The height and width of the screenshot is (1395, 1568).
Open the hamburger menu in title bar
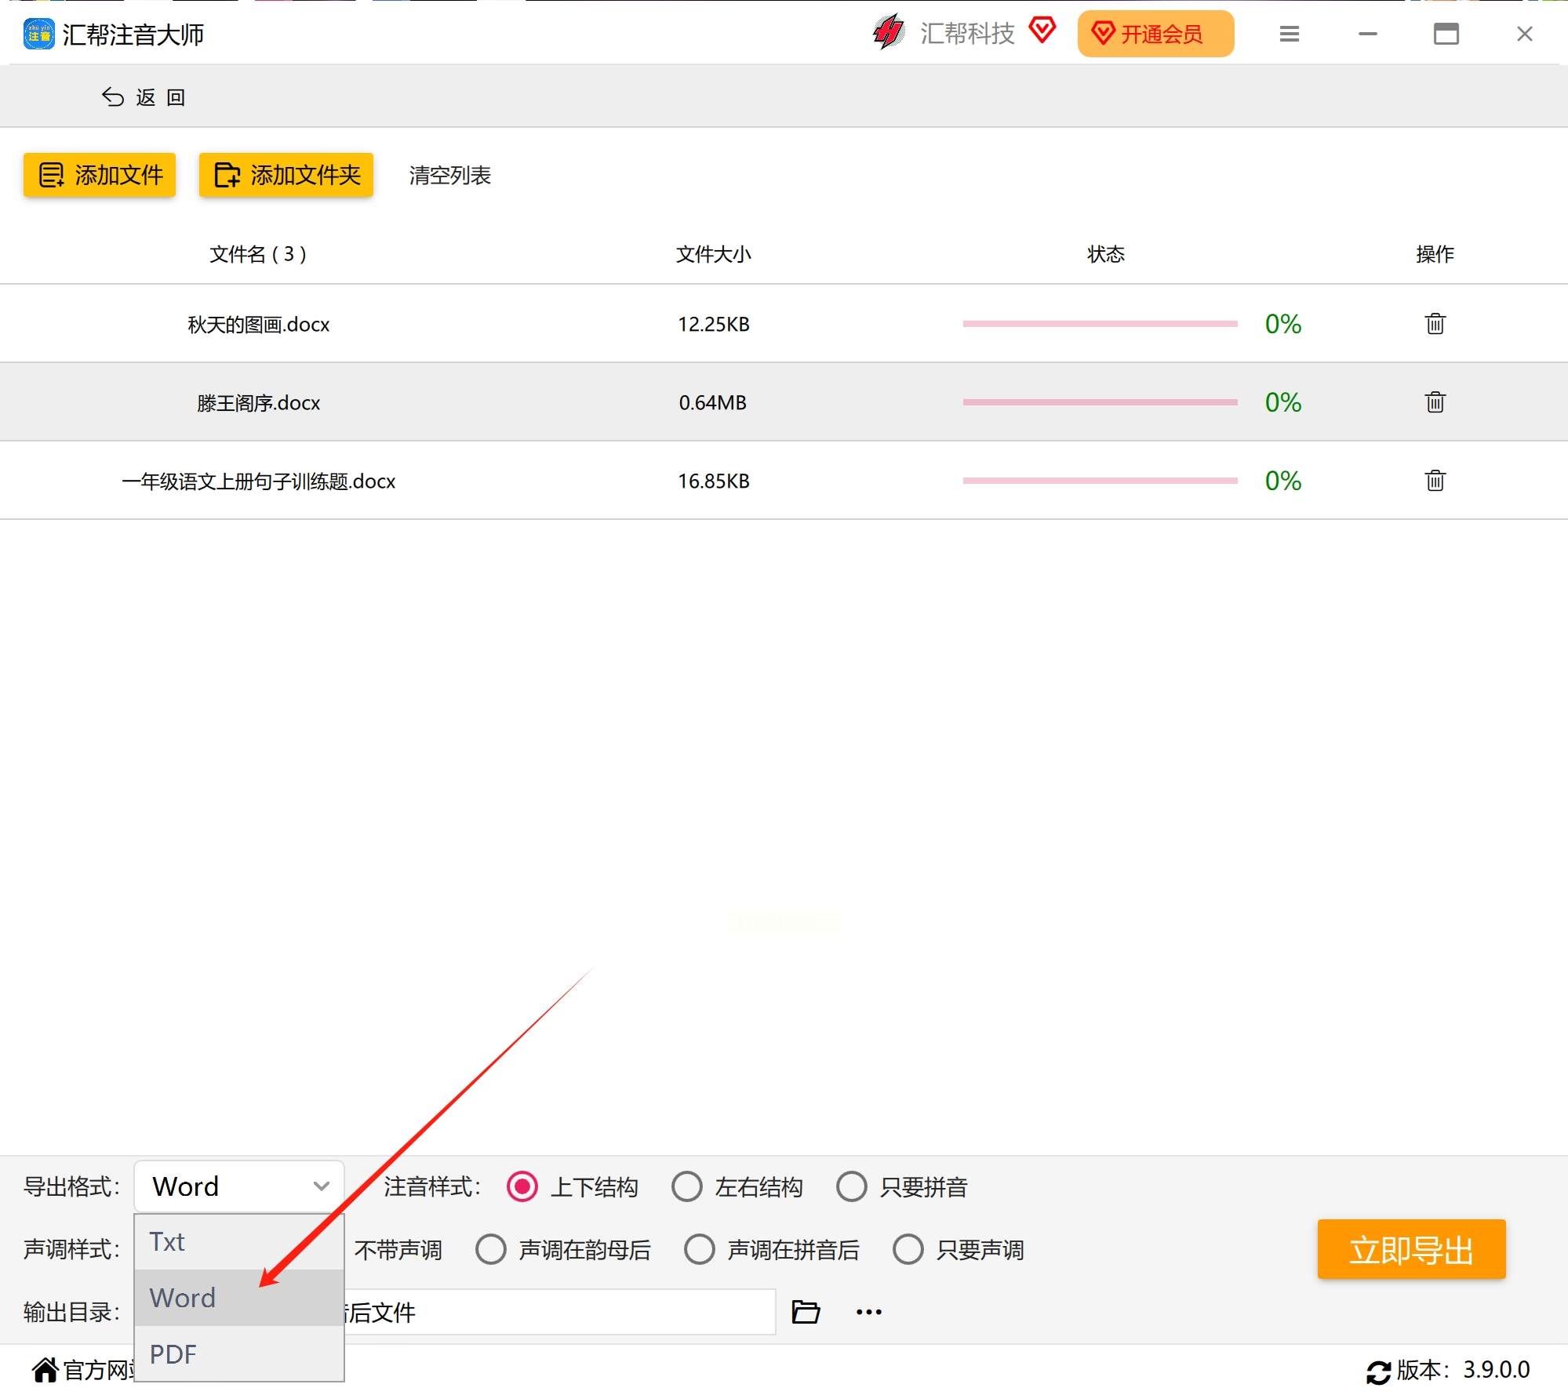[1290, 34]
